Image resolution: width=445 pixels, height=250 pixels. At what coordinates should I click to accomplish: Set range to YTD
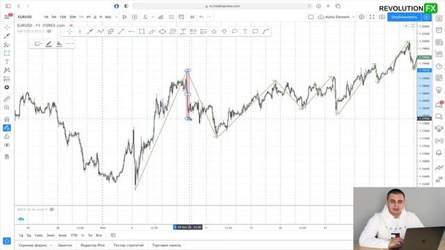point(74,235)
